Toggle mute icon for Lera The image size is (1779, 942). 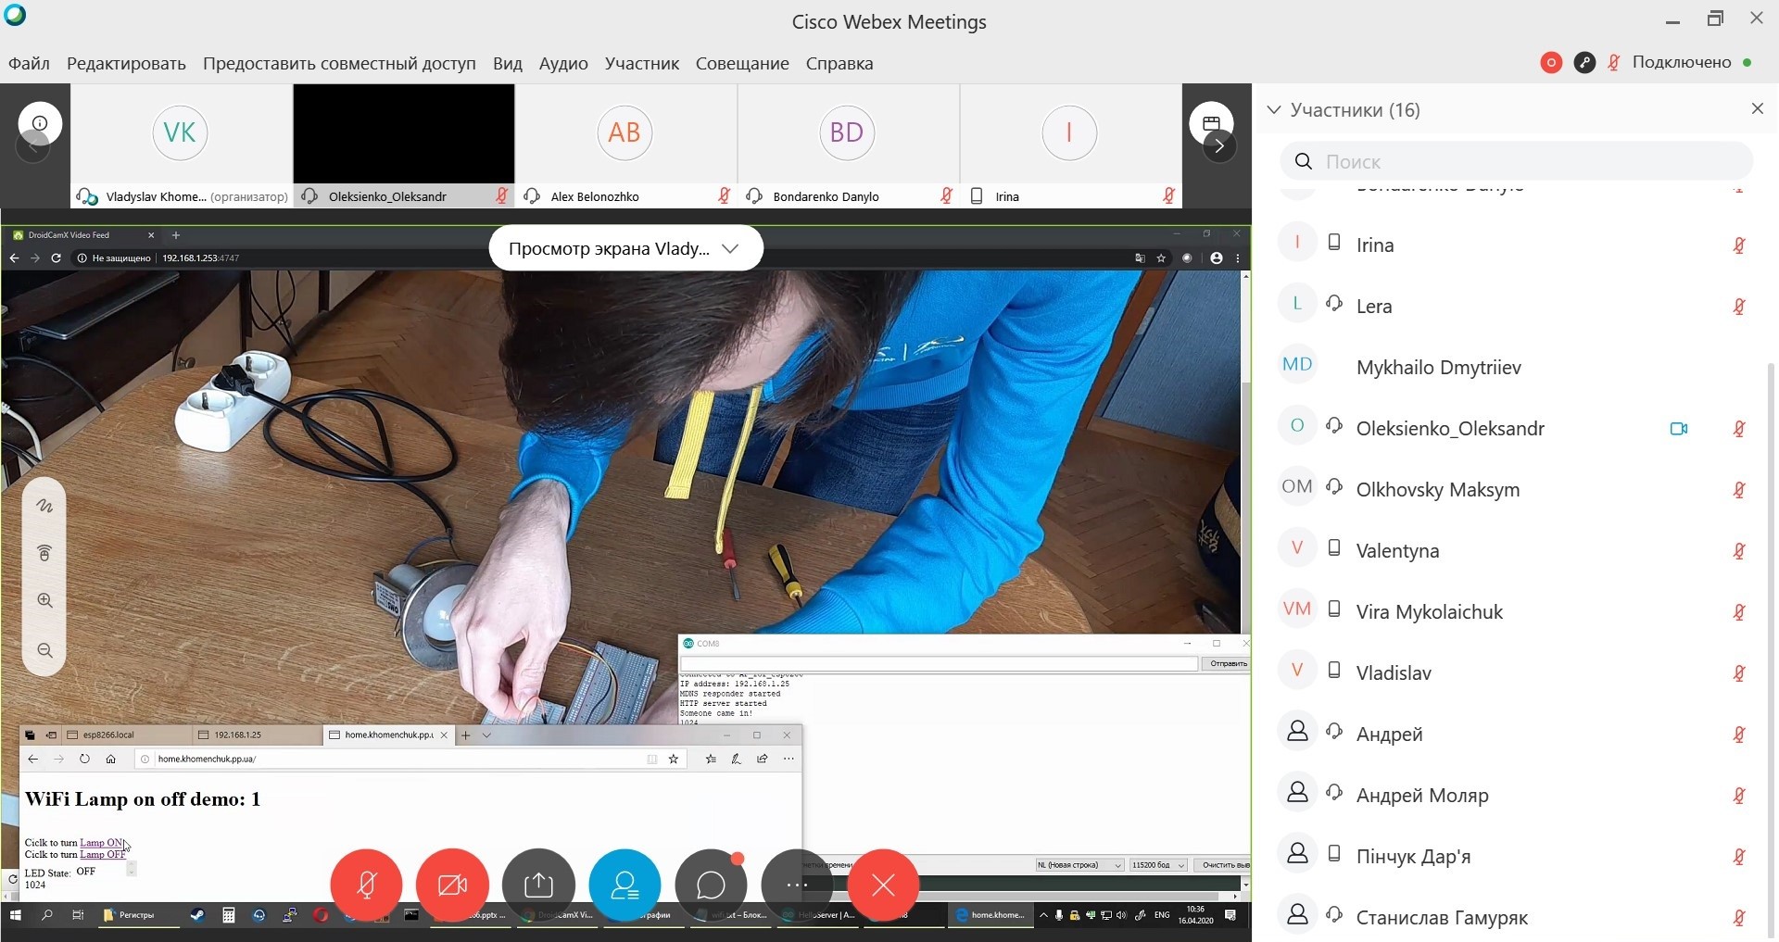tap(1739, 306)
